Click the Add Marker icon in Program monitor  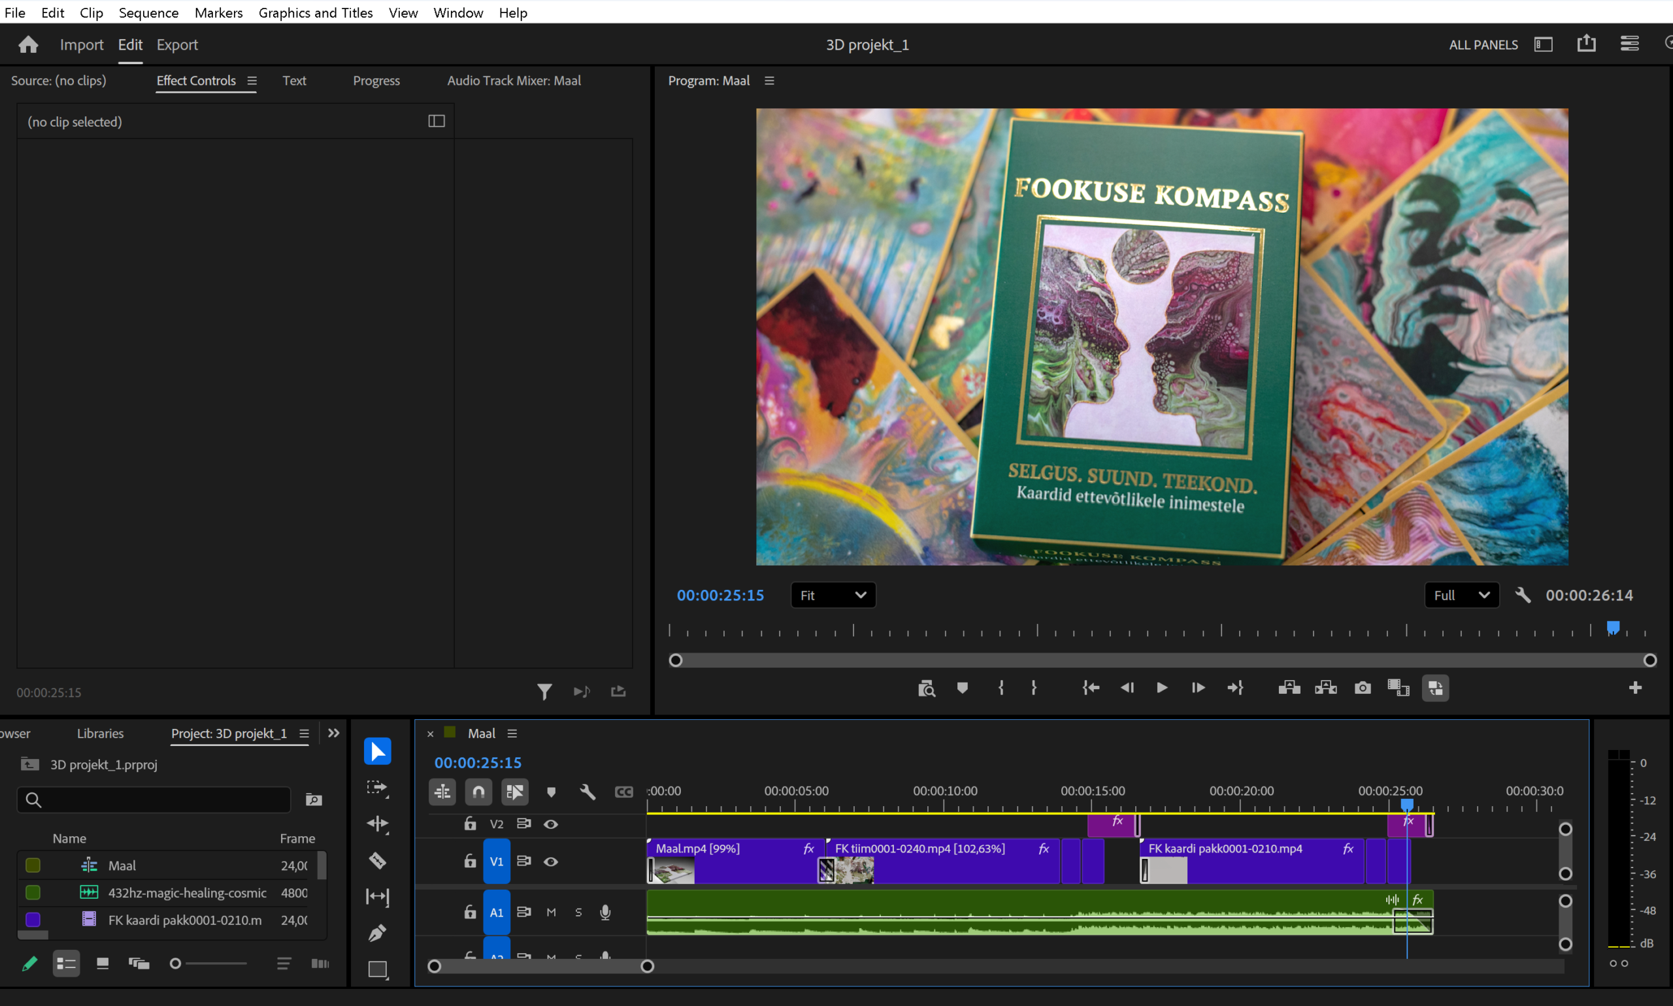click(x=961, y=688)
